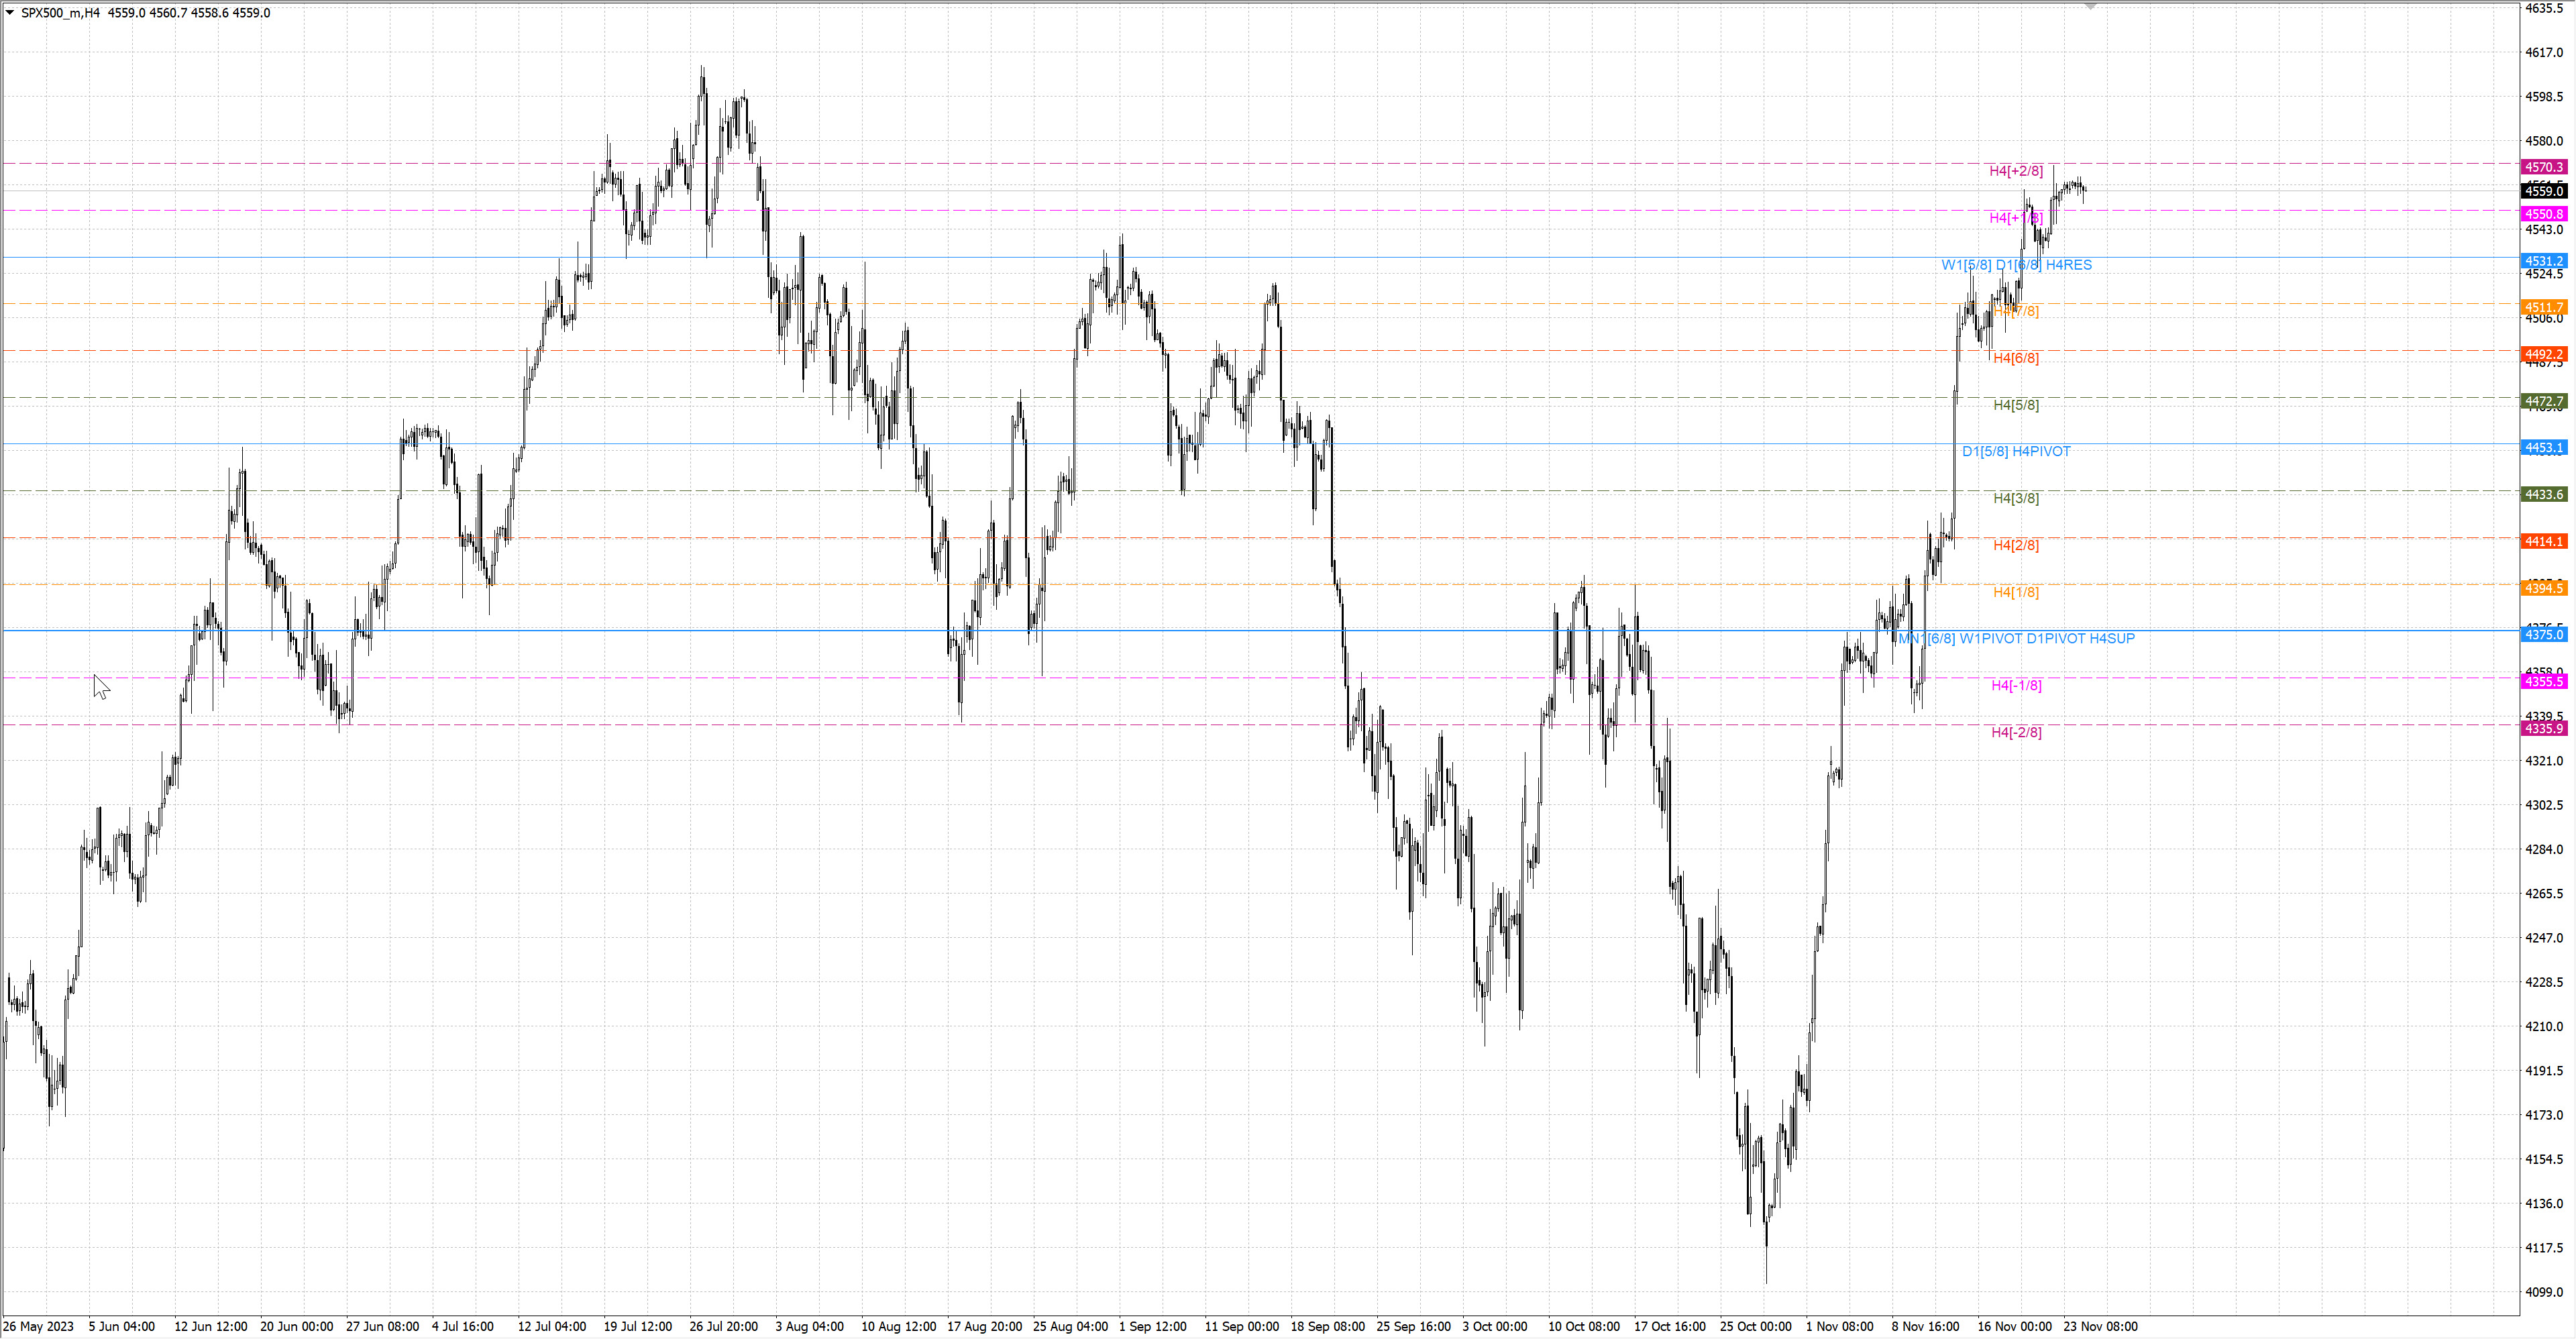Click the blue 4375.0 price tag

coord(2543,634)
